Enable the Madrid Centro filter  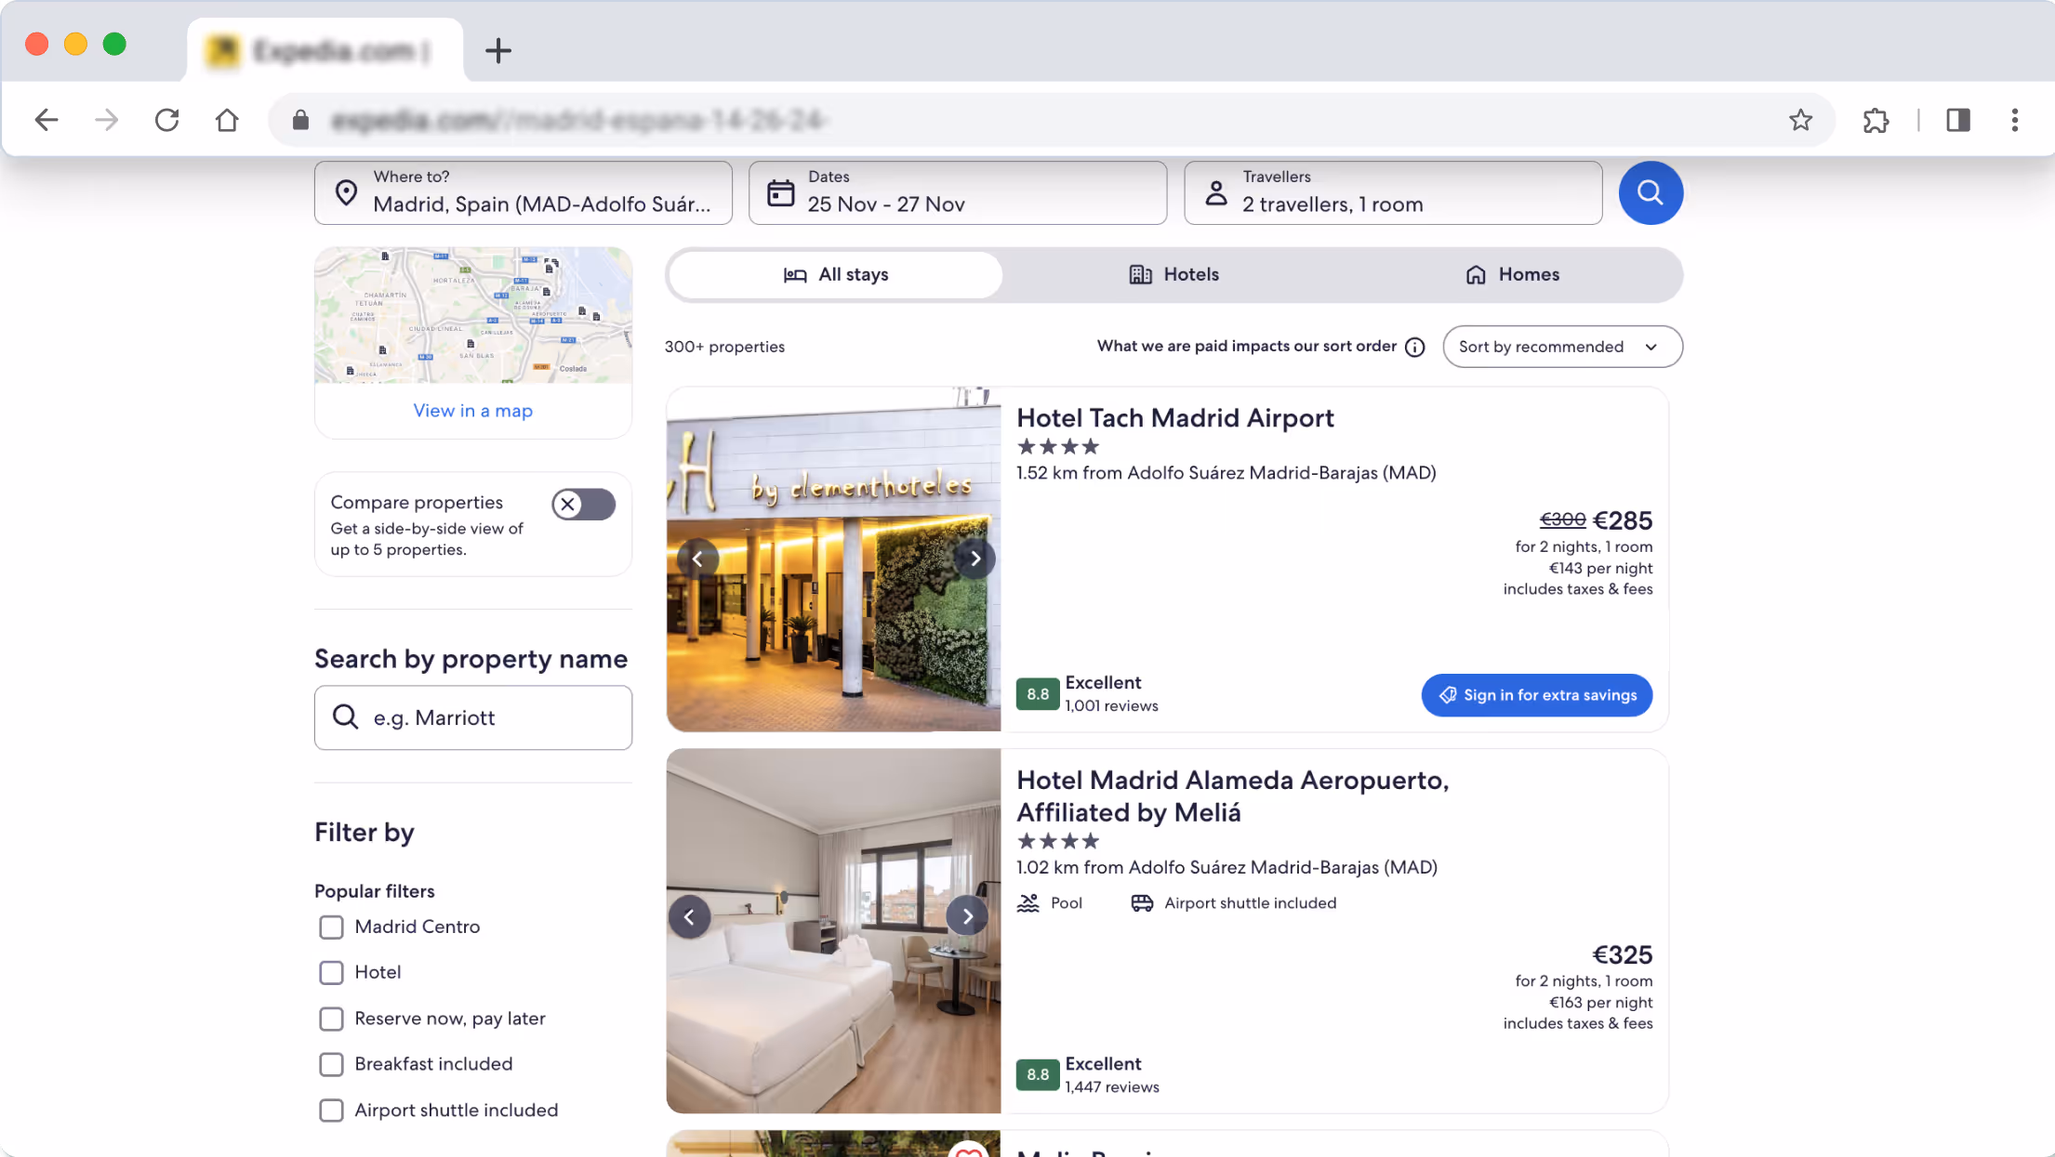(331, 927)
